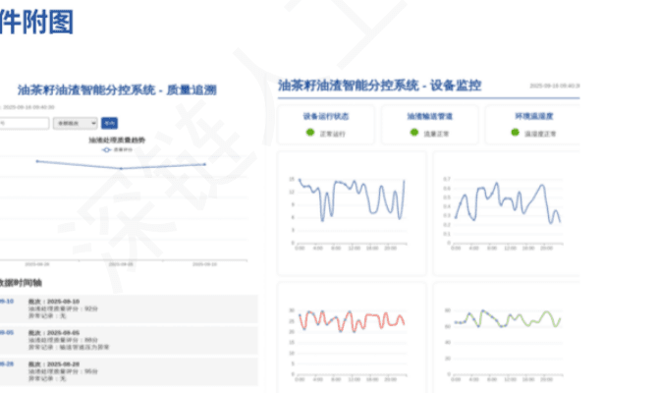The width and height of the screenshot is (658, 393).
Task: Click the 质量追溯 page title
Action: tap(117, 89)
